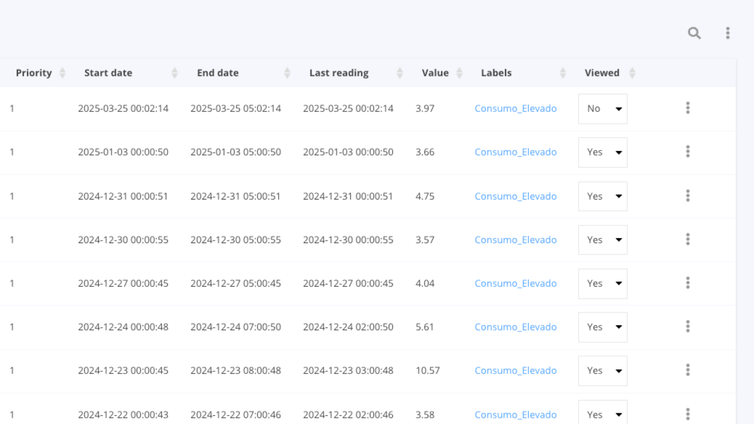Screen dimensions: 754x424
Task: Select start date 2025-01-03 00:00:50 cell
Action: [x=123, y=152]
